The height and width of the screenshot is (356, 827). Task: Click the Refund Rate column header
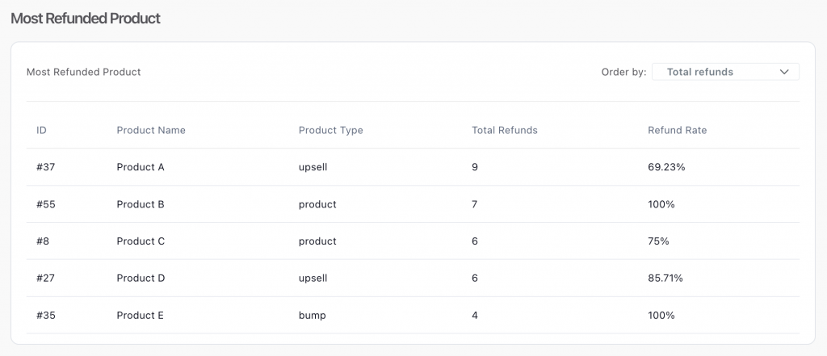[x=678, y=130]
